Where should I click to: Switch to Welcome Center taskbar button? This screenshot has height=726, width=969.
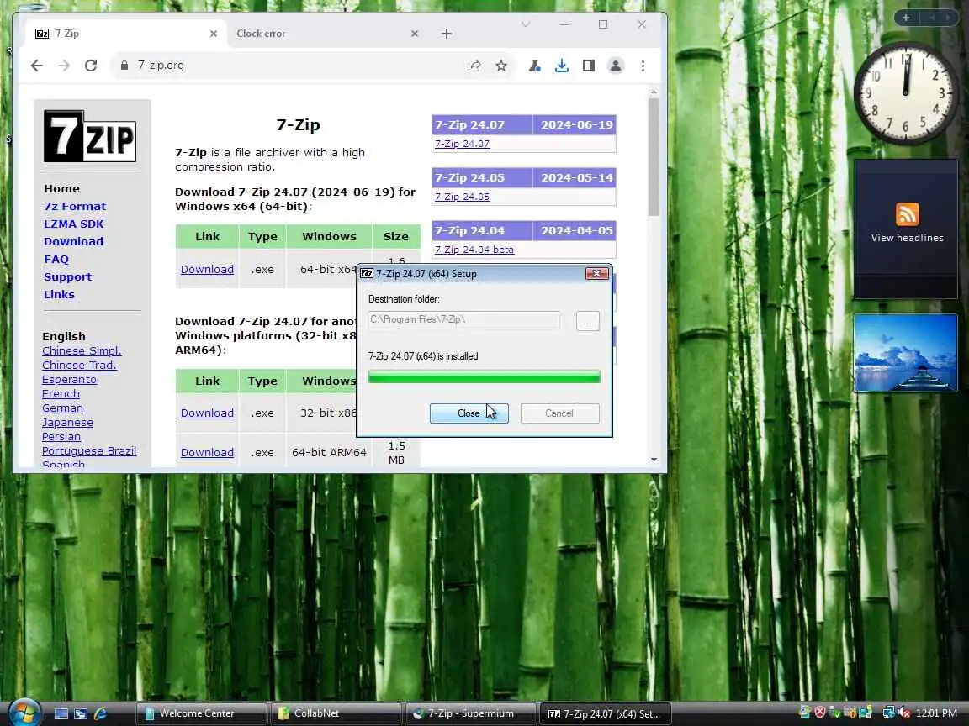pyautogui.click(x=201, y=713)
